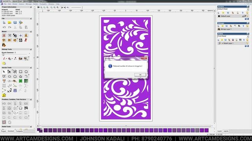Click OK in the ArtCAM Pro dialog
This screenshot has width=252, height=141.
coord(140,75)
